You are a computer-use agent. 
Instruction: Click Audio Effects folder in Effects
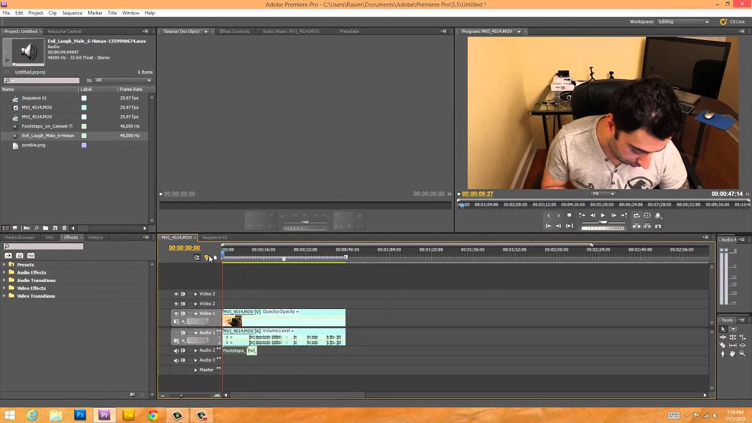[x=31, y=273]
